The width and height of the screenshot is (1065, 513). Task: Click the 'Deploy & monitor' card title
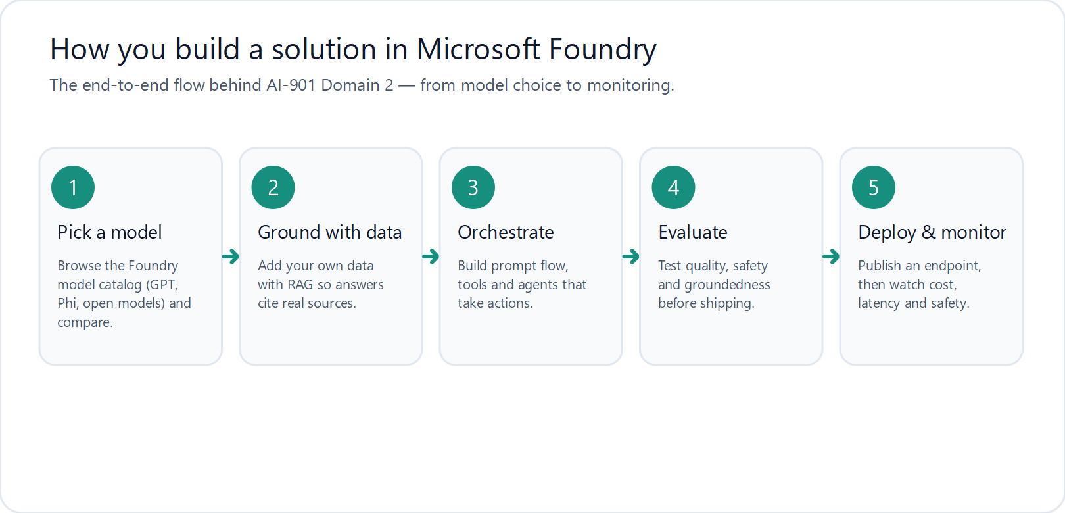pyautogui.click(x=932, y=232)
